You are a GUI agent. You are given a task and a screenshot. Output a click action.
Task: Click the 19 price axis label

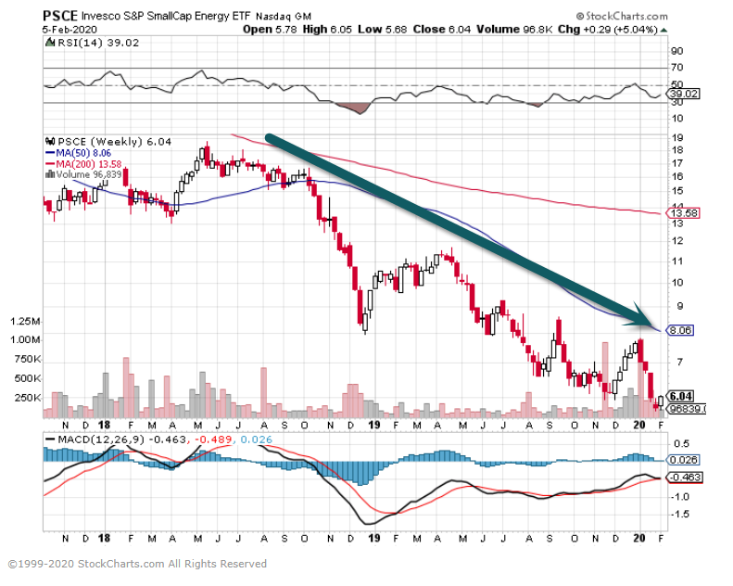(x=676, y=138)
